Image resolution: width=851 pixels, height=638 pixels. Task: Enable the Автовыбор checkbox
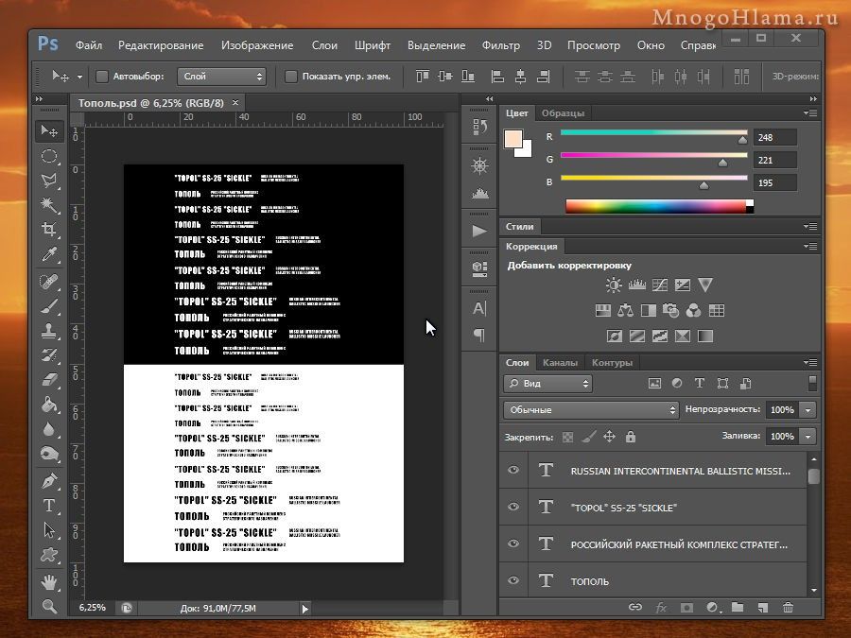coord(101,77)
